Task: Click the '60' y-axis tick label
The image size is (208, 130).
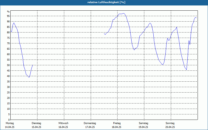Action: pos(8,54)
